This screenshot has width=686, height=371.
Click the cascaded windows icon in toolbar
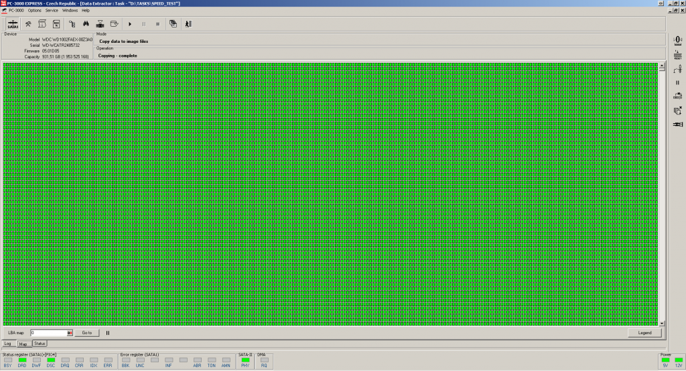pos(174,24)
